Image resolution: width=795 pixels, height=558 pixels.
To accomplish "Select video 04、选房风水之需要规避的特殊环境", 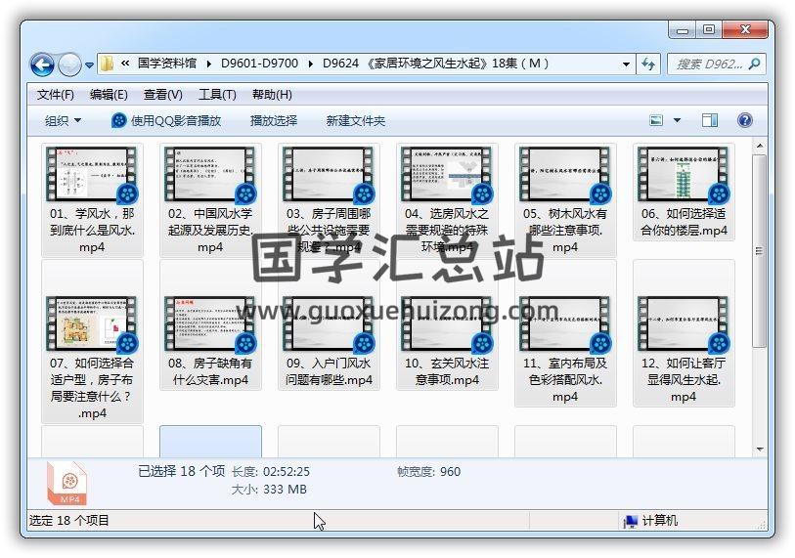I will point(447,199).
